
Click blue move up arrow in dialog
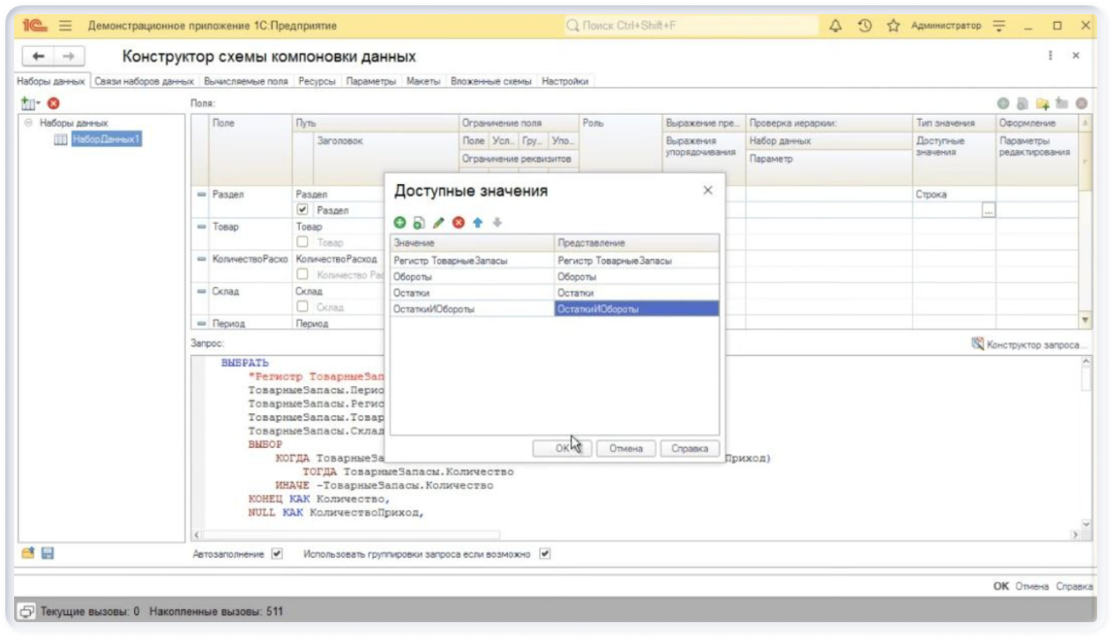coord(477,223)
